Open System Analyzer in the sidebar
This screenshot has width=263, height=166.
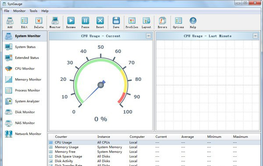(25, 101)
